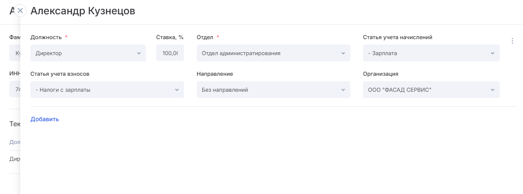Click the chevron arrow in Направление field
The height and width of the screenshot is (194, 523).
click(x=343, y=90)
